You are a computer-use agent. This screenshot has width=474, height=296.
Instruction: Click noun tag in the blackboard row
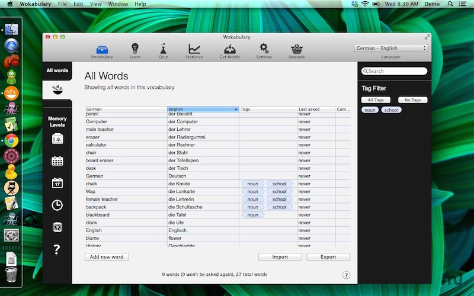pos(253,215)
